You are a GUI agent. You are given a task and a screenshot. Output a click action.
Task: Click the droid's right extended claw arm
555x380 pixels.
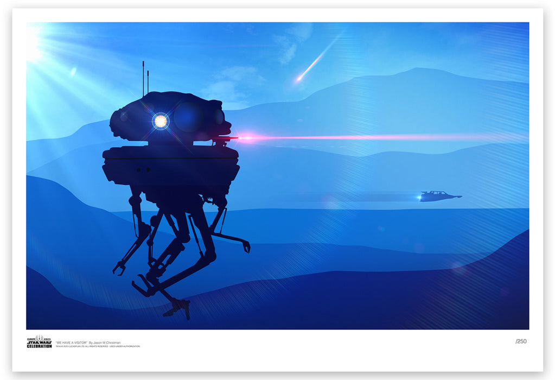239,240
